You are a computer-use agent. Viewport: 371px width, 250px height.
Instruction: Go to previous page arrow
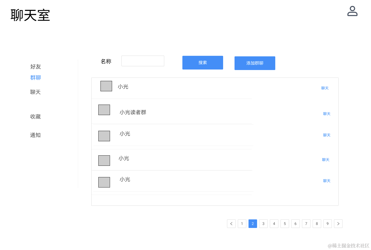(x=231, y=224)
